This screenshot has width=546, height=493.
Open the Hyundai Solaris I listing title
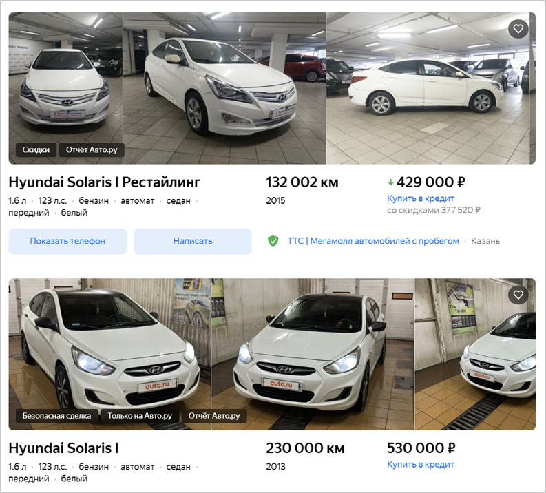click(64, 448)
